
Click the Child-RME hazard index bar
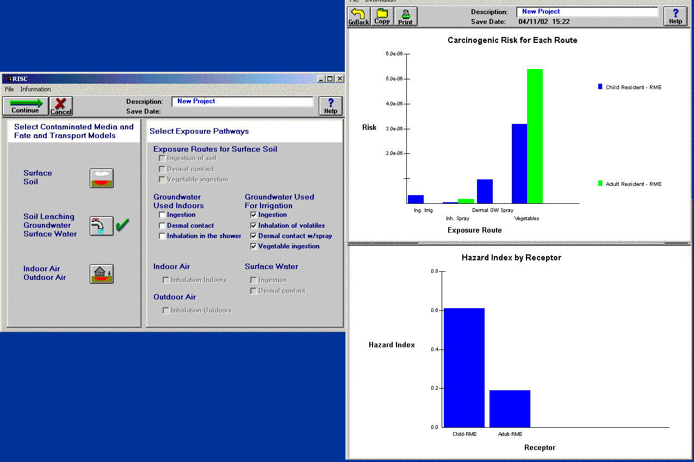(x=464, y=367)
